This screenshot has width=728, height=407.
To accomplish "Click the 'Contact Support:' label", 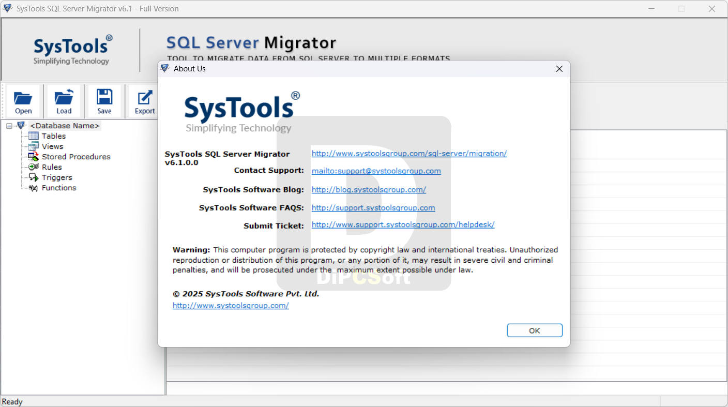I will click(269, 170).
